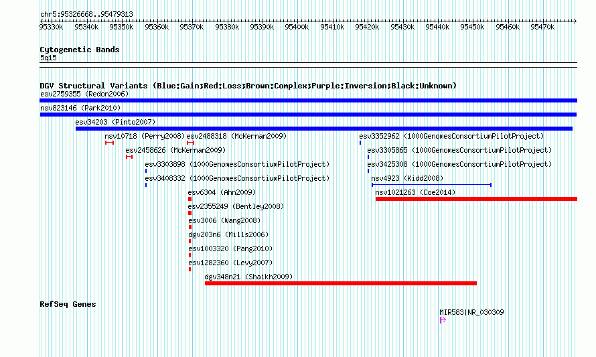Click the esv1282360 (Levy2007) red marker

point(190,269)
